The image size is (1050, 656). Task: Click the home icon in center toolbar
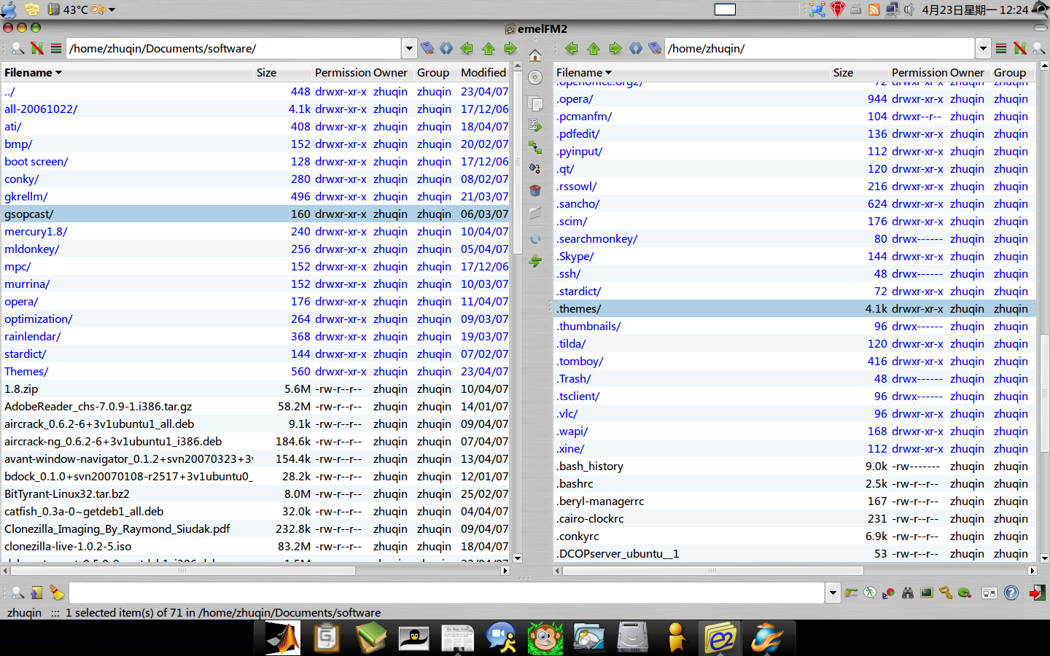(535, 55)
